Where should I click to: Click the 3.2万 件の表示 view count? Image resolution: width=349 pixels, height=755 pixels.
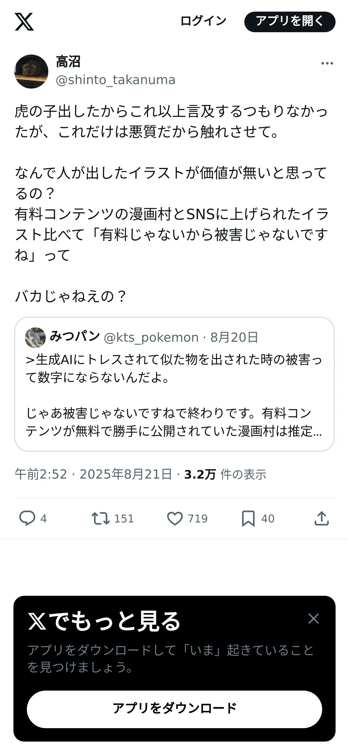pyautogui.click(x=225, y=474)
